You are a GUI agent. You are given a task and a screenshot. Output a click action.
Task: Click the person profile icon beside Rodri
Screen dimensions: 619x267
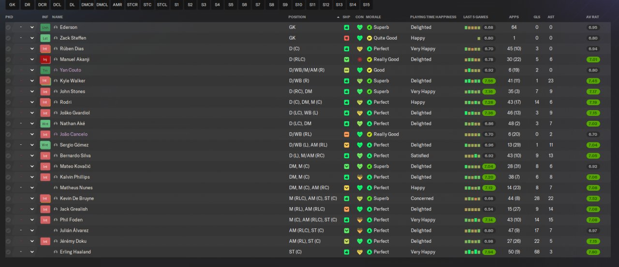pyautogui.click(x=56, y=102)
